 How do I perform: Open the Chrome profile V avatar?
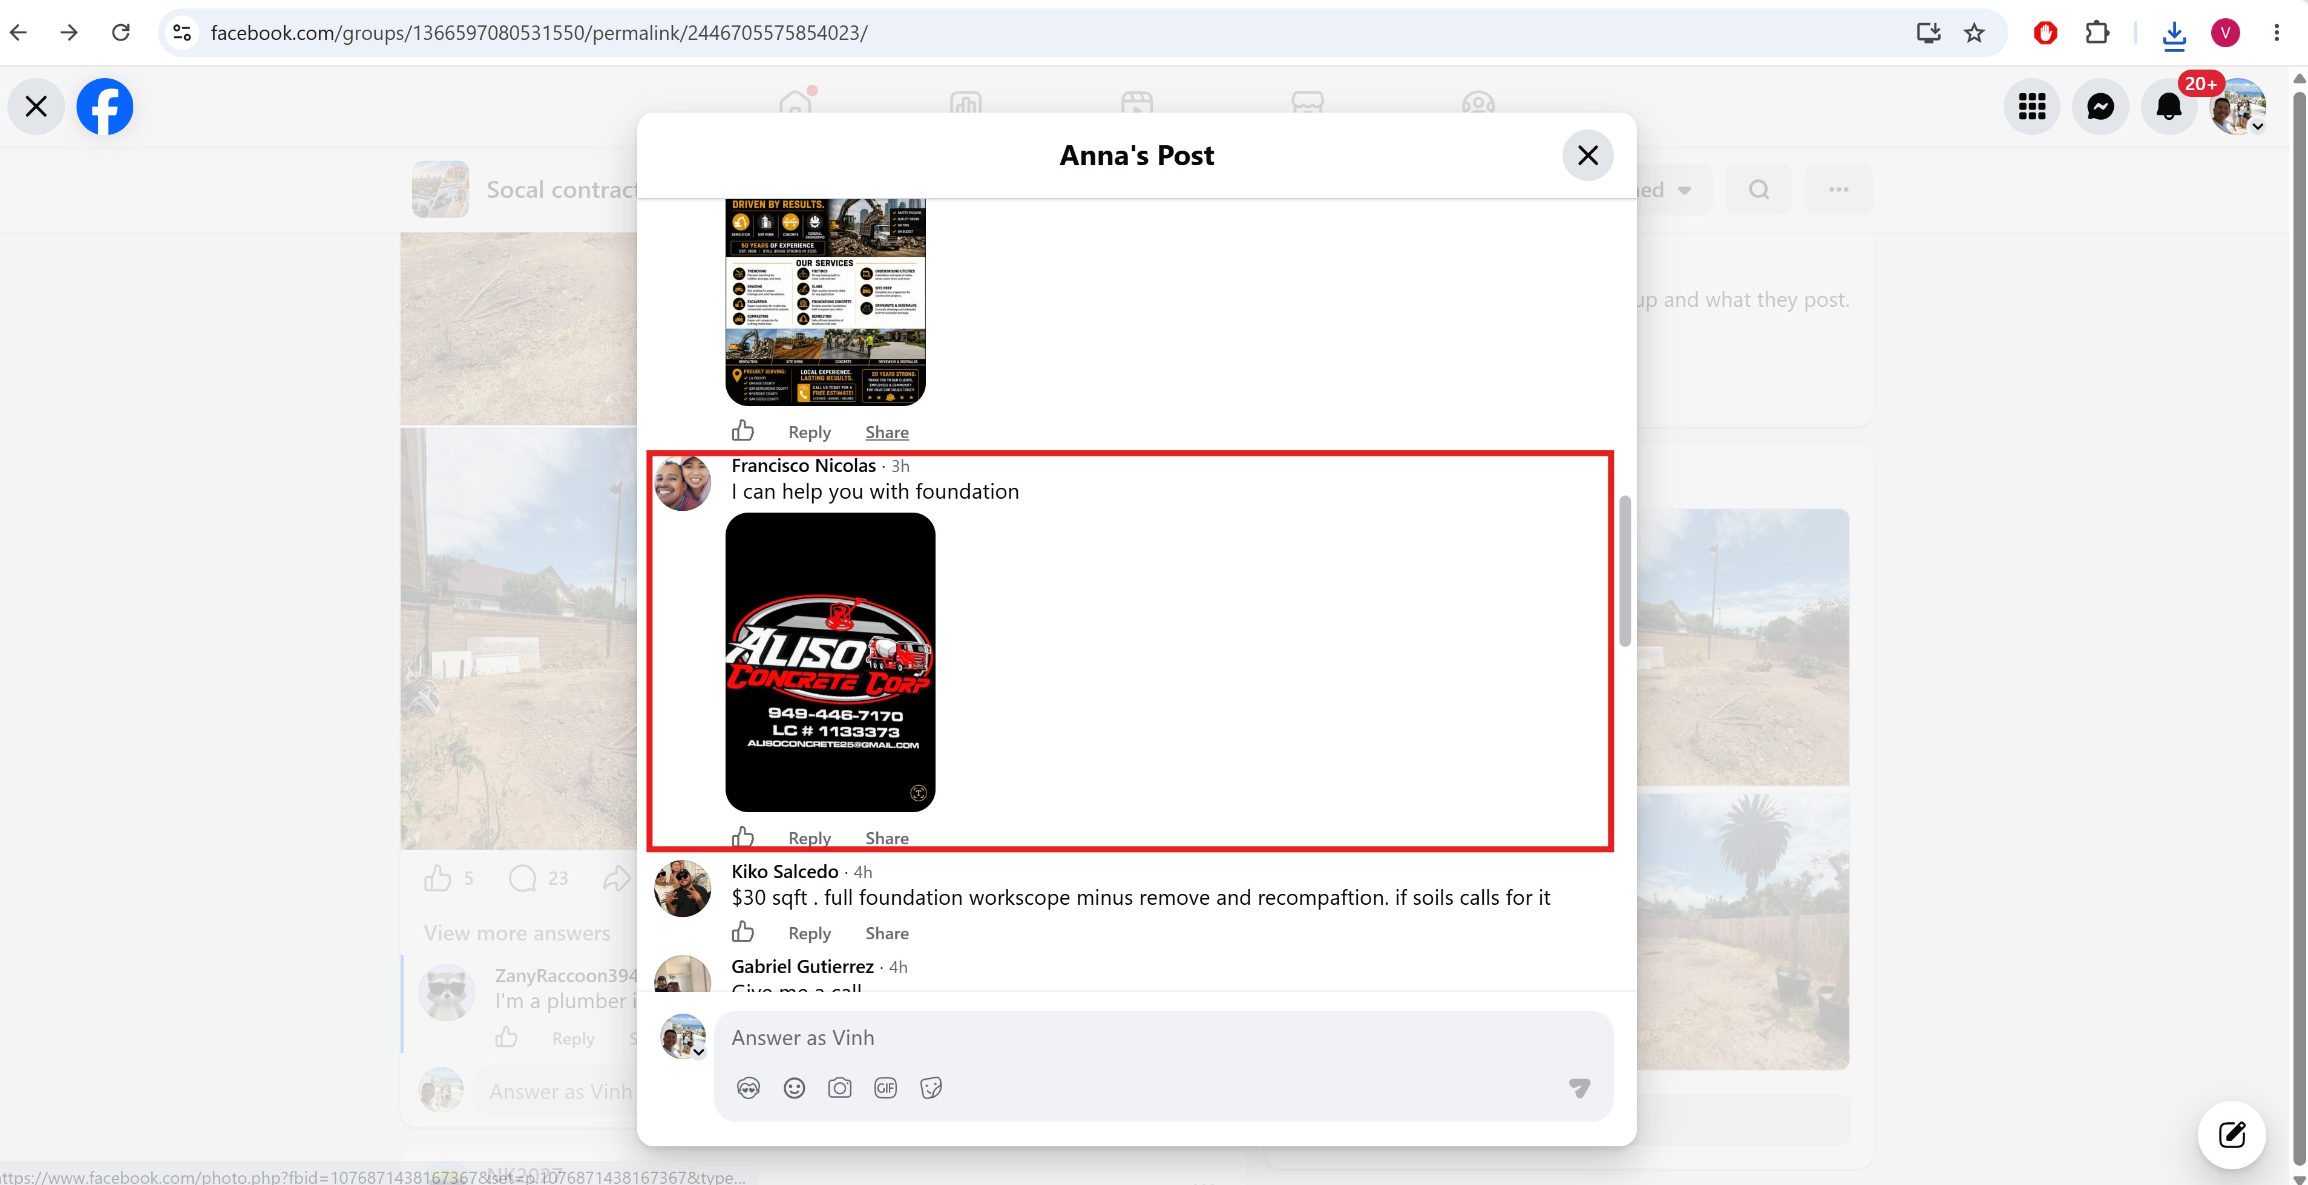[x=2226, y=33]
